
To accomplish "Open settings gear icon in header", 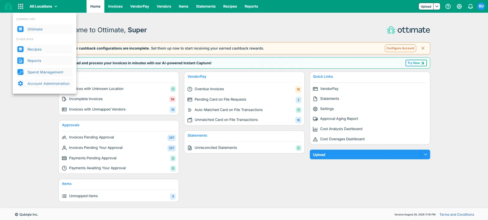I will [x=459, y=6].
